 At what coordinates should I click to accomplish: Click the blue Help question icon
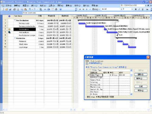[60, 9]
